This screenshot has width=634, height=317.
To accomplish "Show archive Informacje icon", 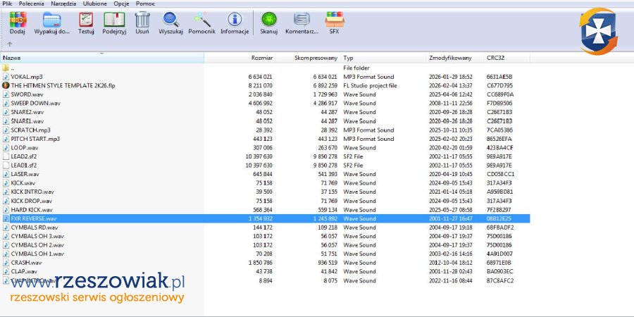I will 234,21.
